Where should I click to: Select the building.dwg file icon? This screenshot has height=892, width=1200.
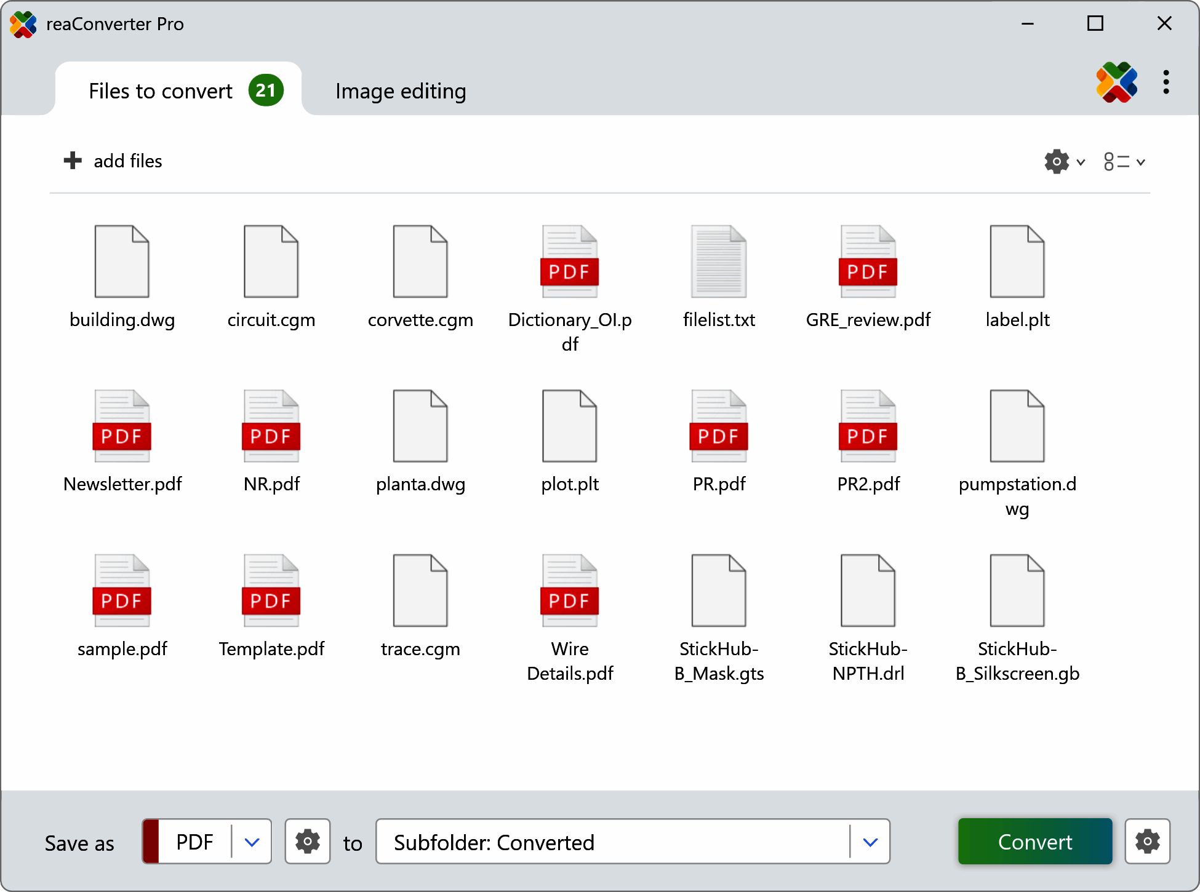click(x=122, y=261)
